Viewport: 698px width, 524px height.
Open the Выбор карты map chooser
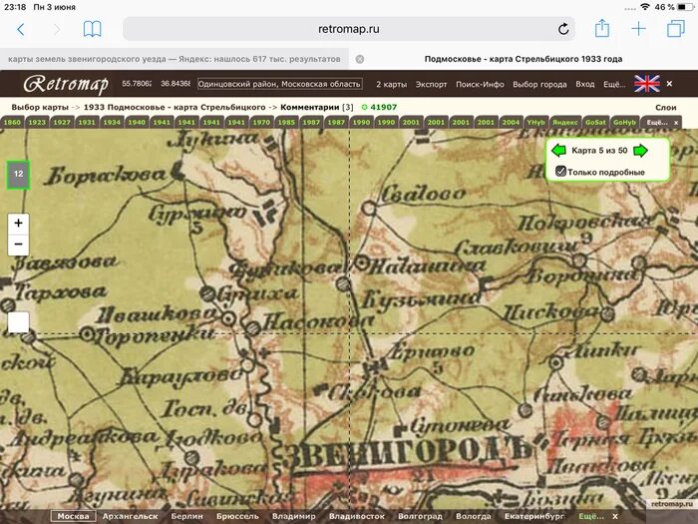click(40, 108)
